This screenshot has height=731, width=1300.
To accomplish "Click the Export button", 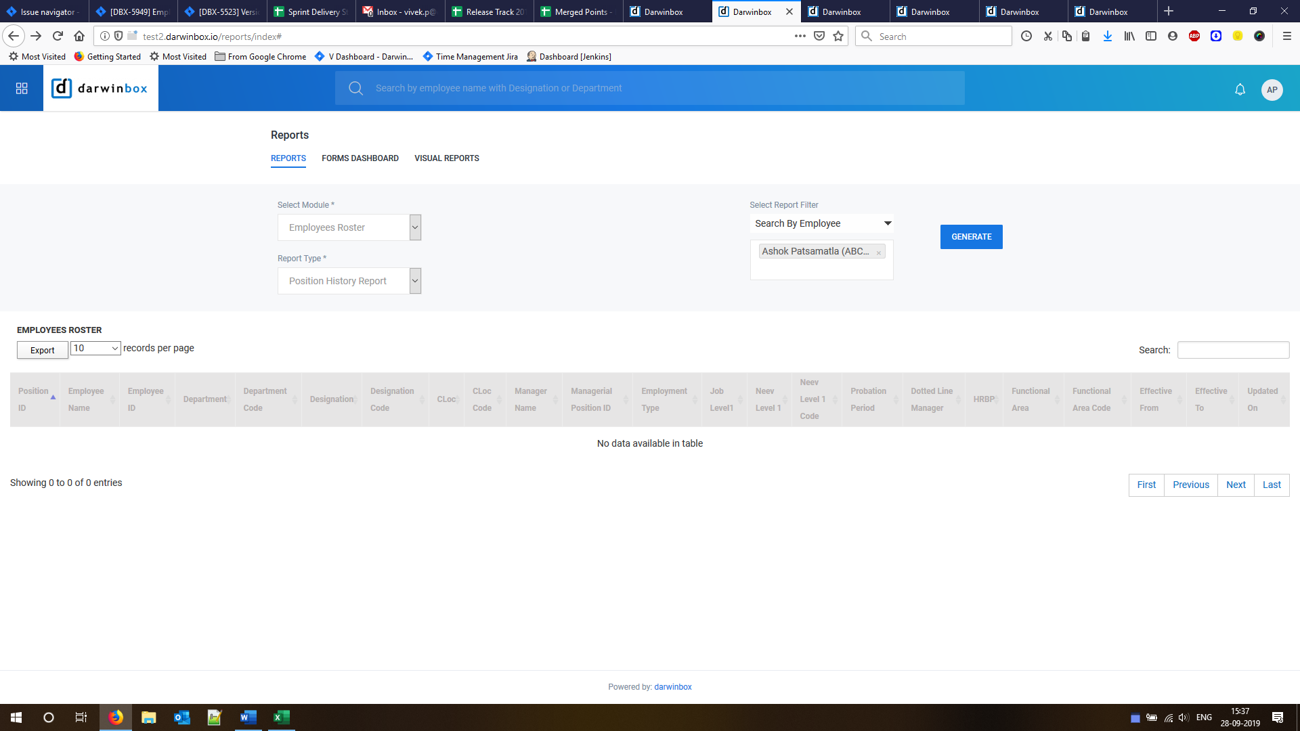I will (x=42, y=351).
